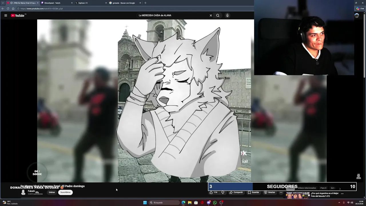366x206 pixels.
Task: Click the Gracias button
Action: [x=269, y=192]
